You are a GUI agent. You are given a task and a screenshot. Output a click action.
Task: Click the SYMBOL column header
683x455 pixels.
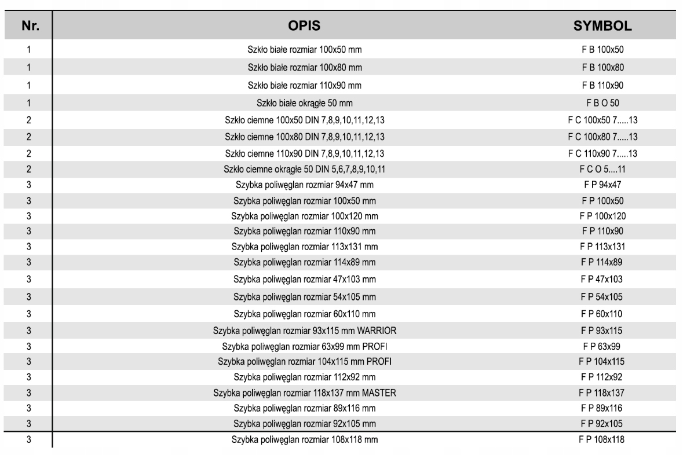[602, 27]
